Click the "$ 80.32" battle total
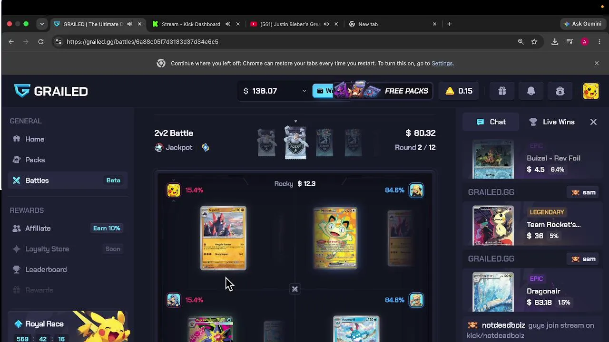This screenshot has height=342, width=609. click(421, 133)
